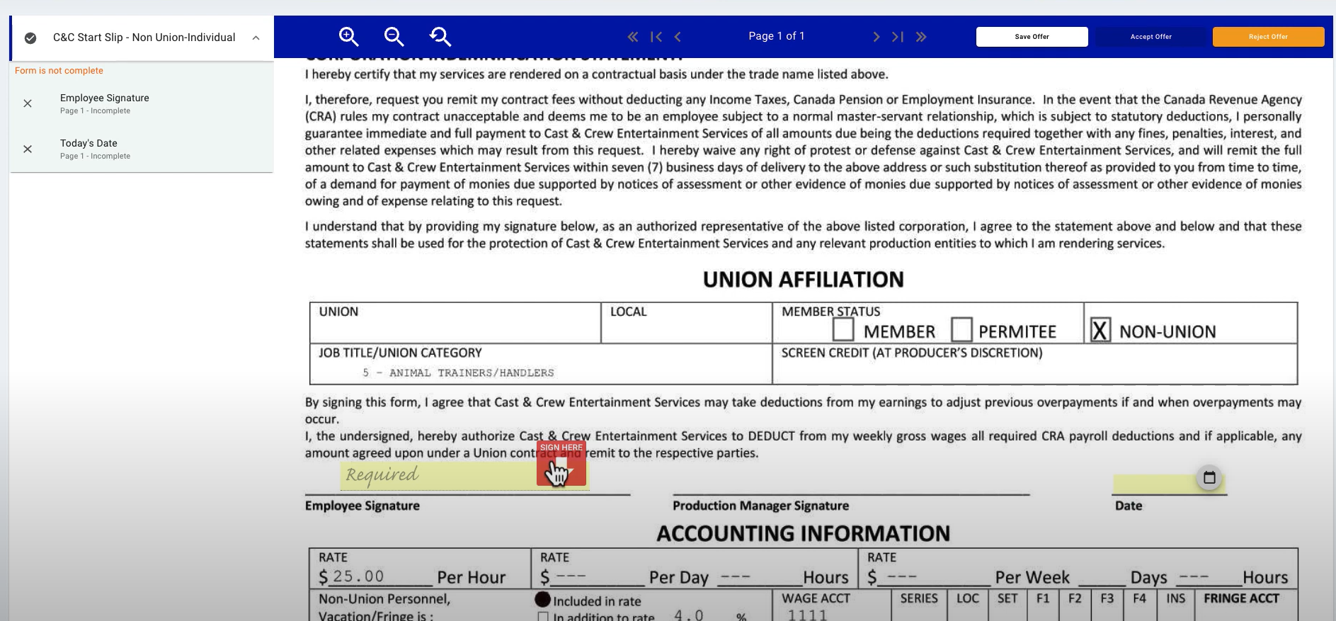This screenshot has width=1336, height=621.
Task: Zoom out with the magnifier minus icon
Action: pyautogui.click(x=394, y=37)
